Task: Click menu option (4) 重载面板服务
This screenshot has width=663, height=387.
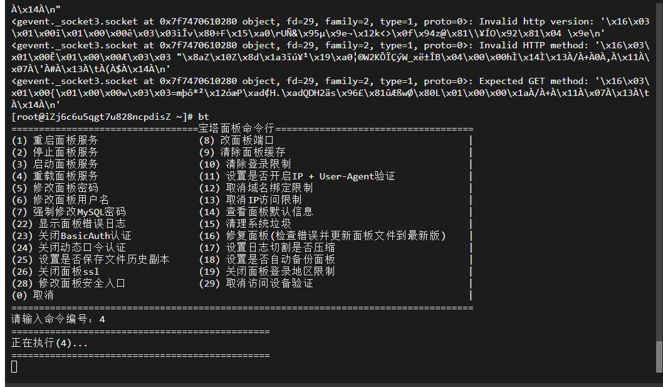Action: coord(55,176)
